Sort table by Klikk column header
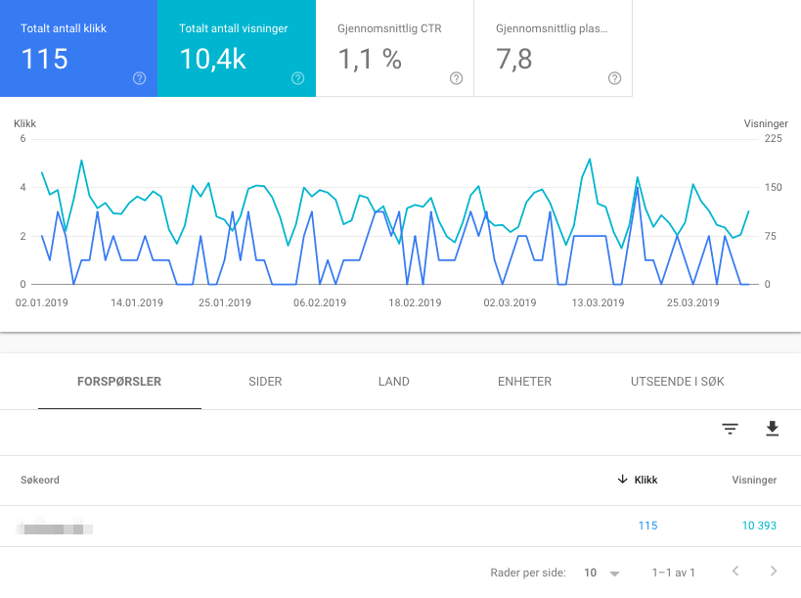The height and width of the screenshot is (598, 801). pyautogui.click(x=638, y=480)
